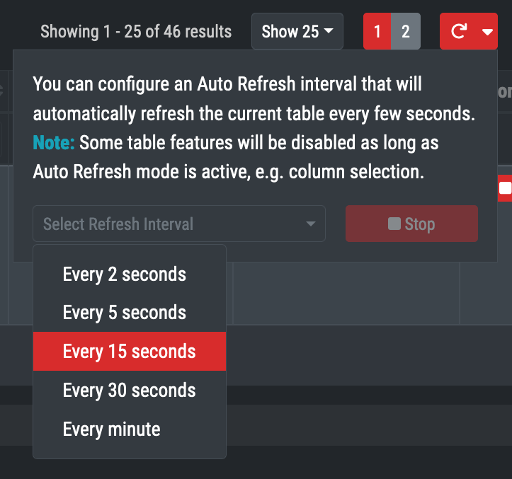Click the small caret in Show 25

[x=329, y=32]
